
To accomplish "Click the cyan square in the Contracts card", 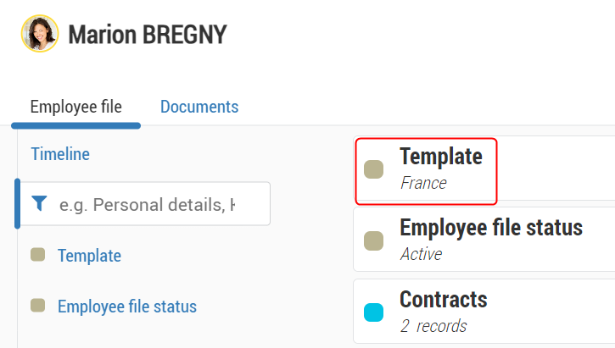I will (x=374, y=312).
